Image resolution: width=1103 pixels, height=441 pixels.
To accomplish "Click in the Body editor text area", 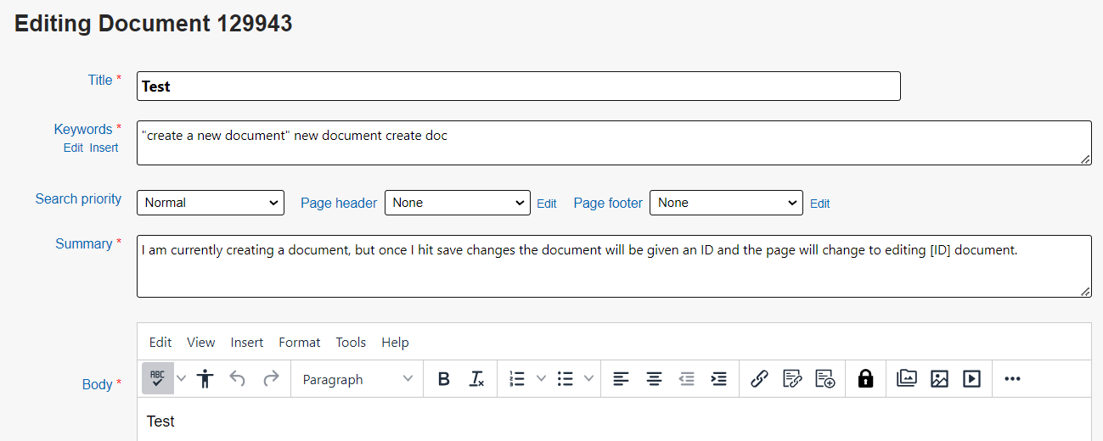I will tap(614, 421).
